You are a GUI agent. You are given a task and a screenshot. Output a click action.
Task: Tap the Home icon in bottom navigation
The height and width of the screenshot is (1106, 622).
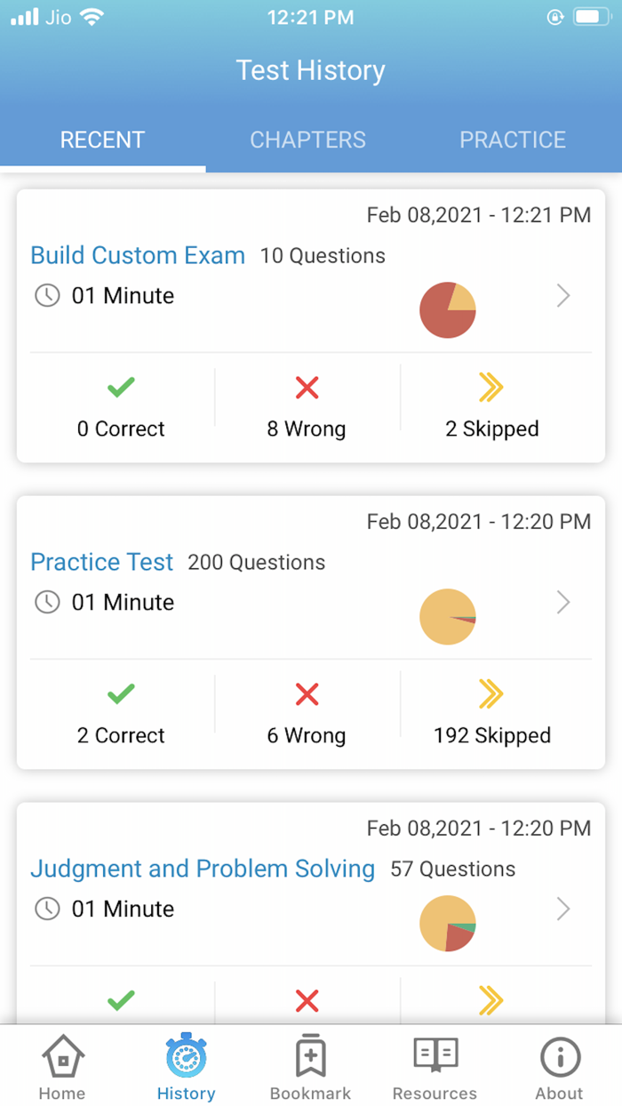click(x=61, y=1058)
